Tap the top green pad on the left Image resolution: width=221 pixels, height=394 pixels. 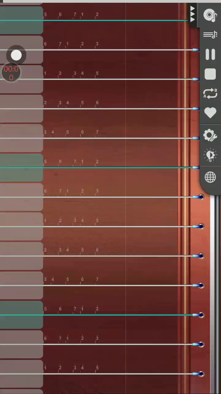click(21, 20)
